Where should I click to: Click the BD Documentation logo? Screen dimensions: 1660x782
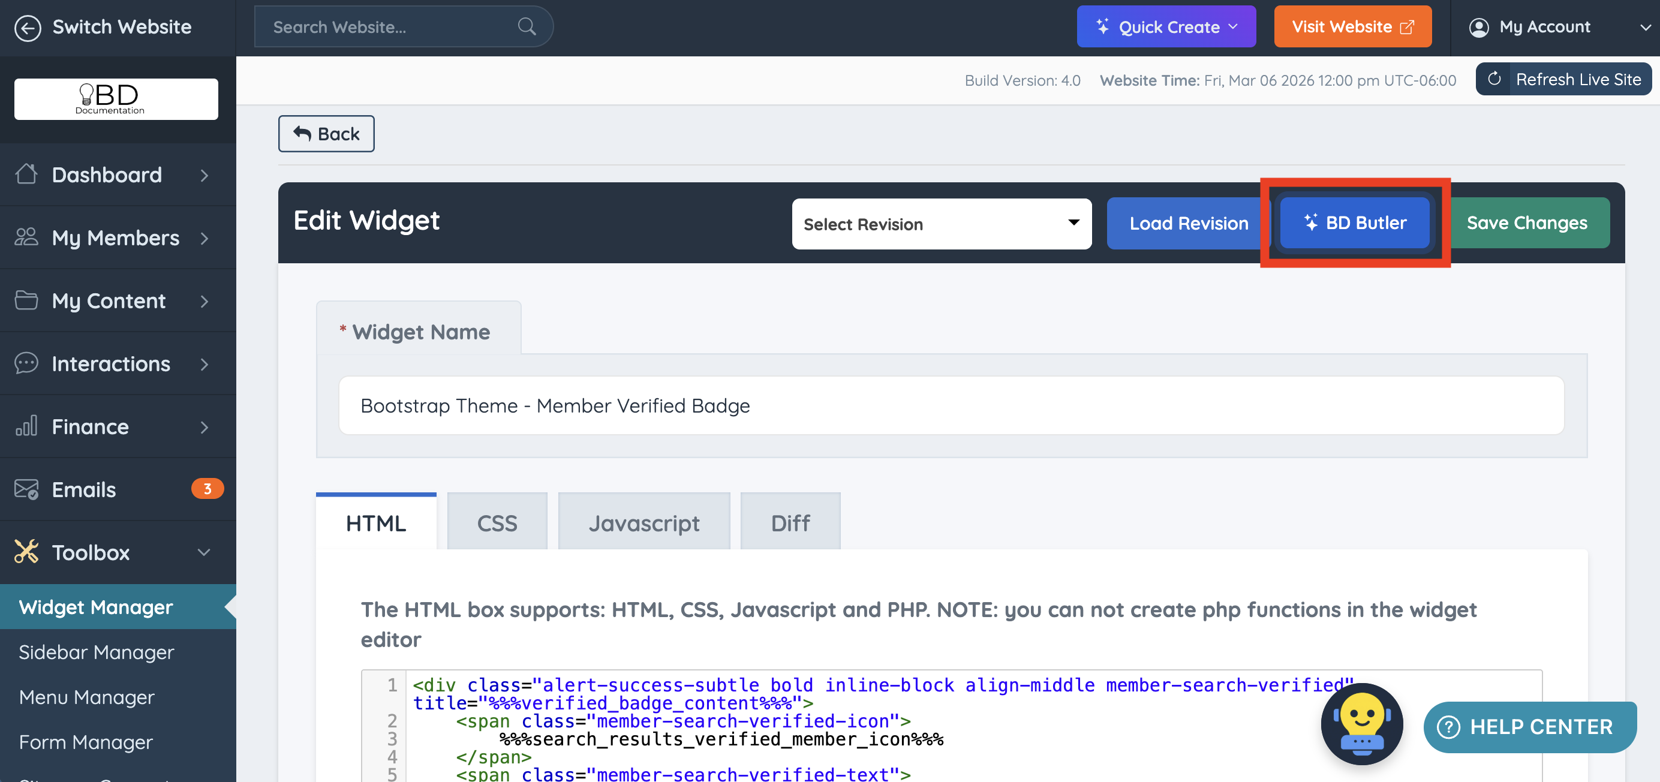tap(116, 98)
